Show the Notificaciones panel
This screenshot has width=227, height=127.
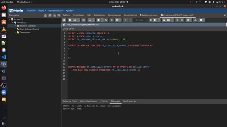(129, 101)
